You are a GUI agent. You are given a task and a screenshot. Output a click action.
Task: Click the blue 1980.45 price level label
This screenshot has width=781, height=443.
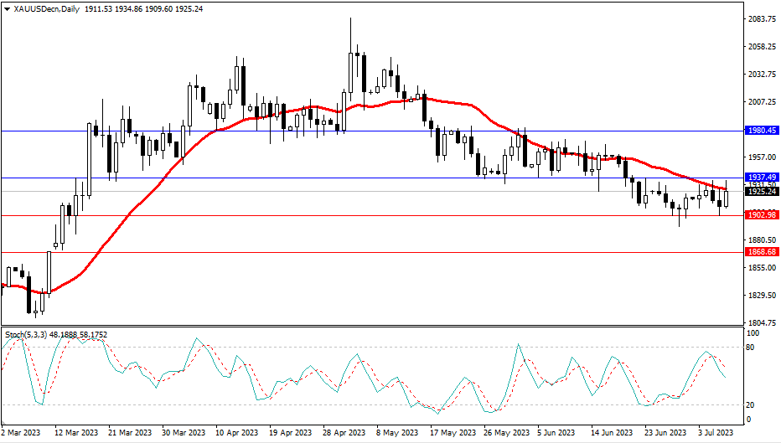pyautogui.click(x=761, y=131)
